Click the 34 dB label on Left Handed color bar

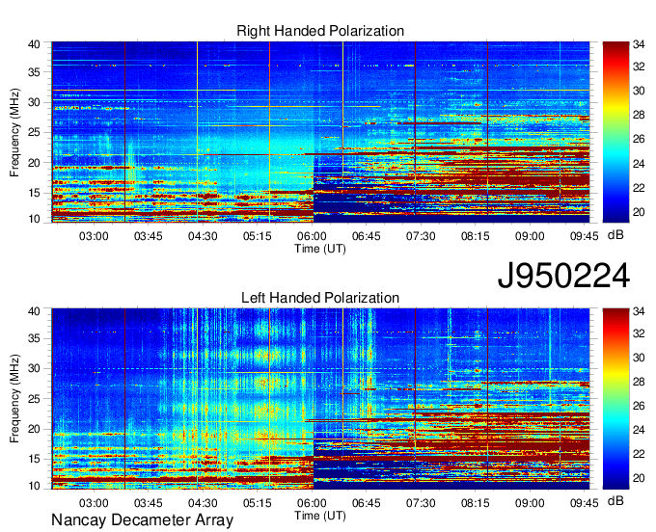pyautogui.click(x=639, y=311)
